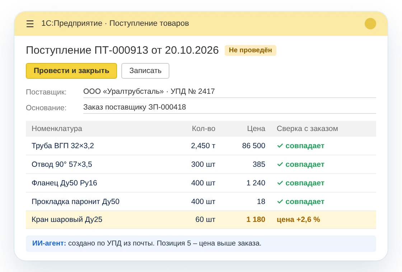Image resolution: width=402 pixels, height=272 pixels.
Task: Click совпадает status in Отвод row
Action: tap(301, 164)
